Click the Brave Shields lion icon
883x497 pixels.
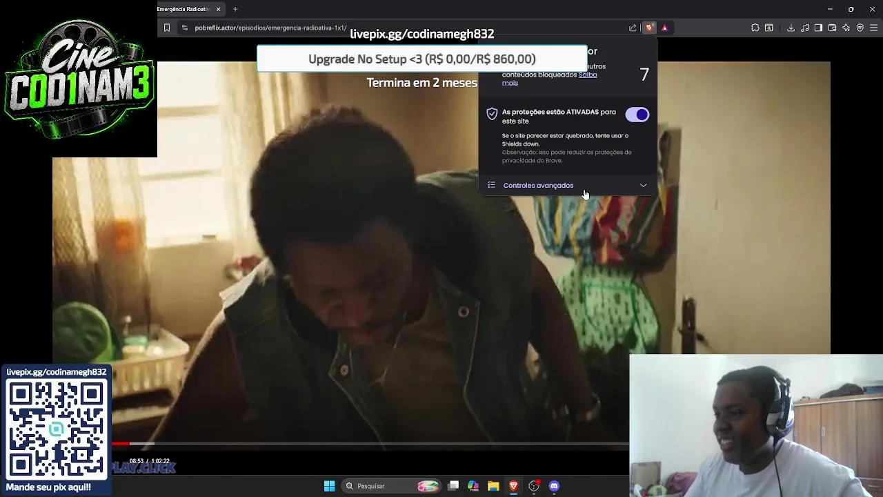tap(649, 28)
